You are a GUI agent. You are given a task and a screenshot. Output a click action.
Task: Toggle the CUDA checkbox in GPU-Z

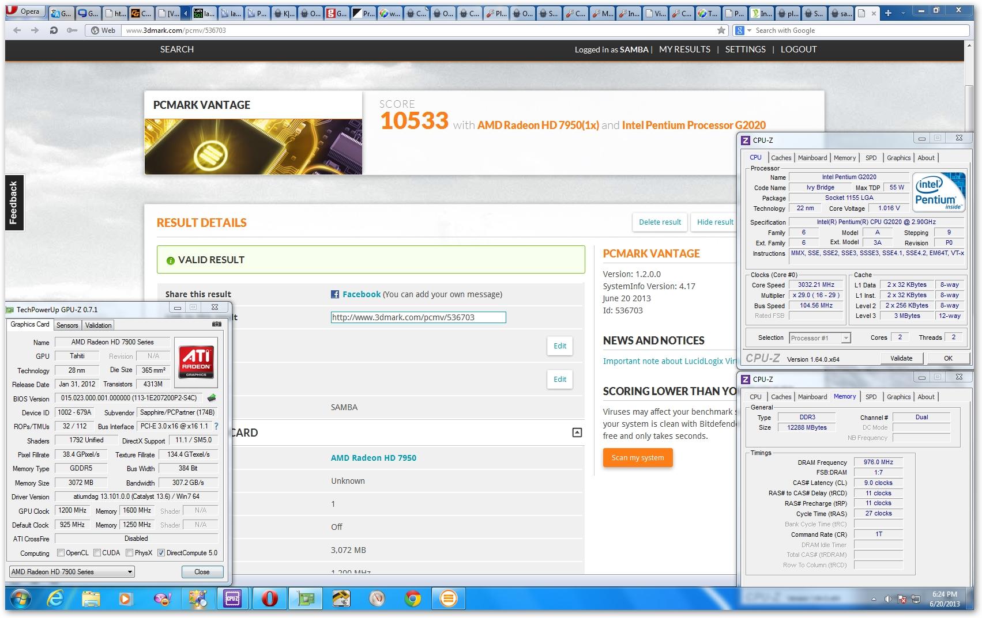click(x=97, y=553)
